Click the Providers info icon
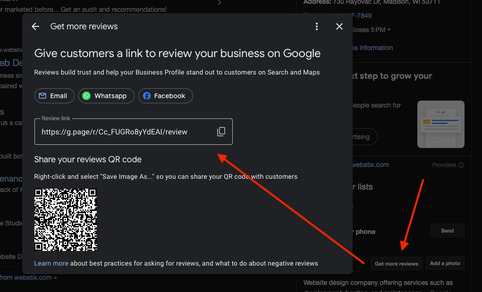Image resolution: width=482 pixels, height=292 pixels. tap(461, 165)
